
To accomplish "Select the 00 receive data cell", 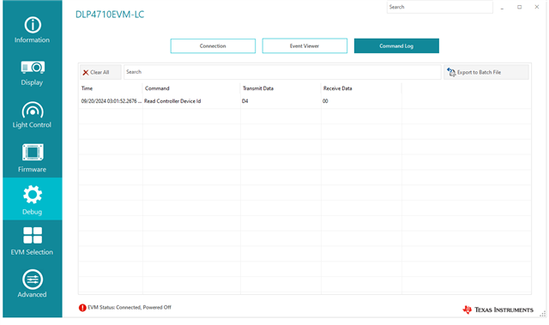I will tap(361, 101).
